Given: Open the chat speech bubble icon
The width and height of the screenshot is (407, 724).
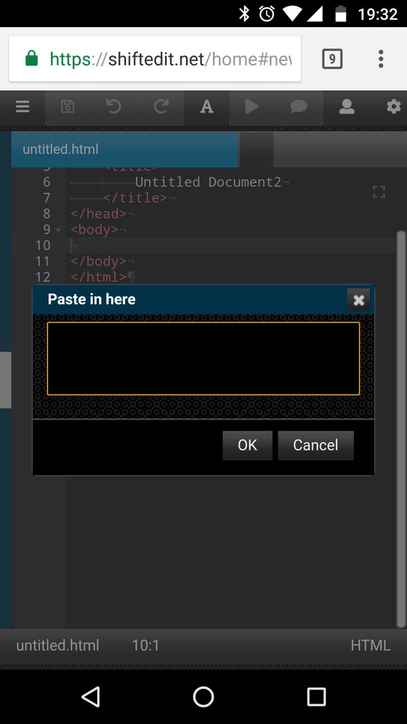Looking at the screenshot, I should (298, 107).
